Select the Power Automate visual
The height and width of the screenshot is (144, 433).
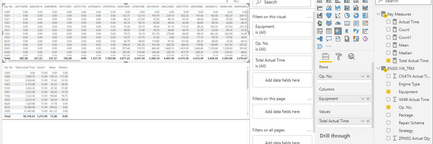(320, 46)
